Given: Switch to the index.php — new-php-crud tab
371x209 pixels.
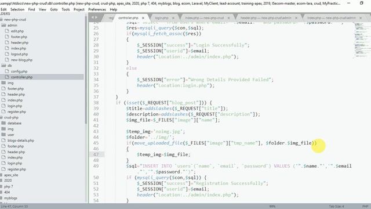Looking at the screenshot, I should 205,18.
